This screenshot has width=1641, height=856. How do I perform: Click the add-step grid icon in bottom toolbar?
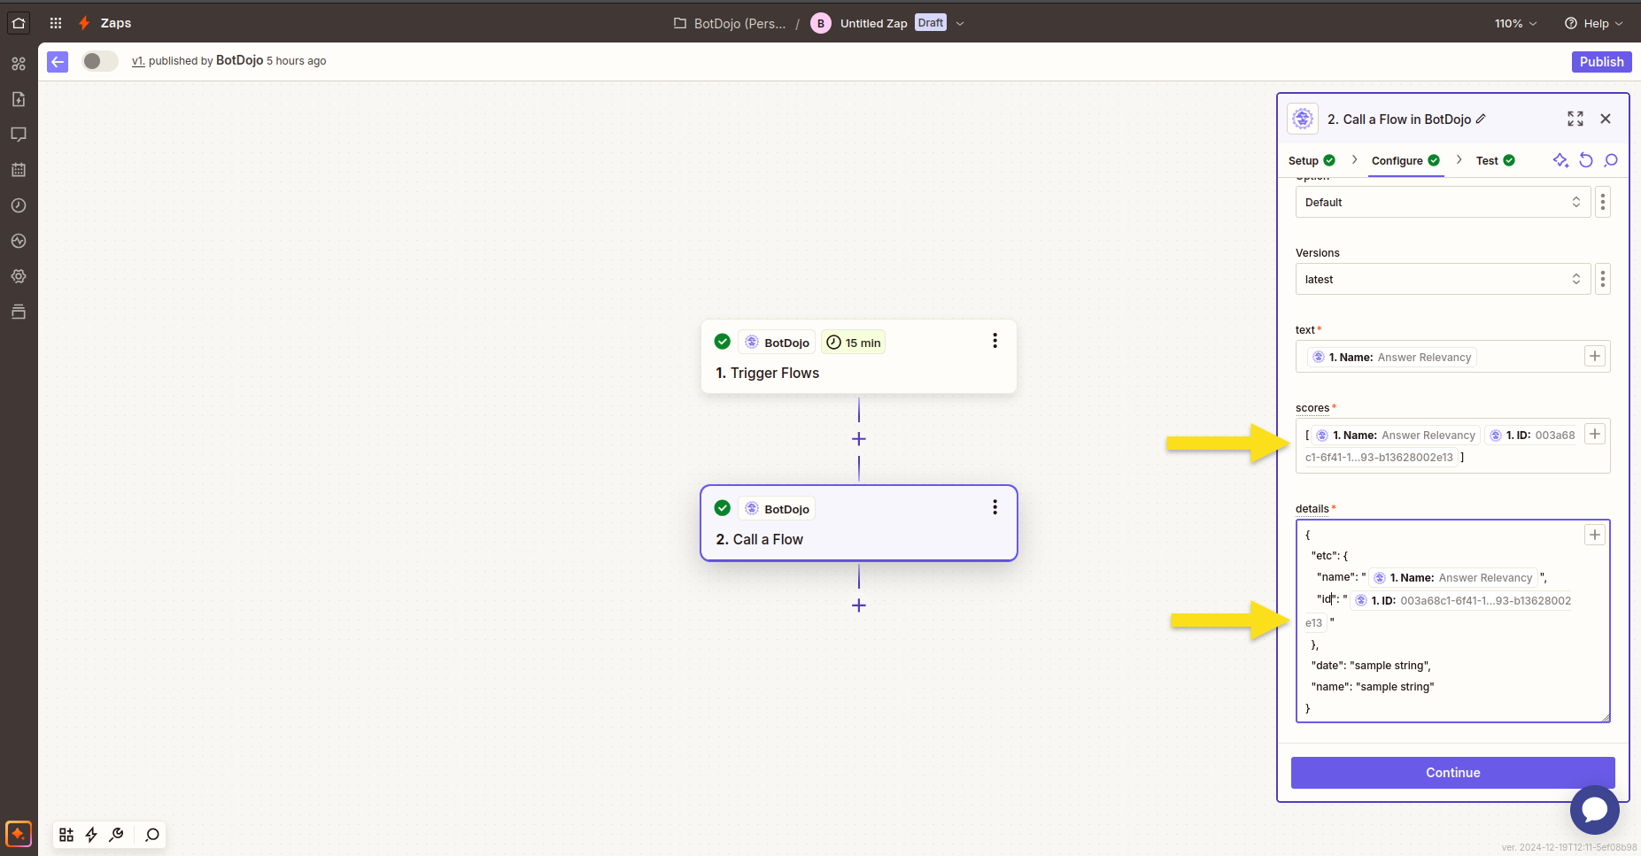66,835
